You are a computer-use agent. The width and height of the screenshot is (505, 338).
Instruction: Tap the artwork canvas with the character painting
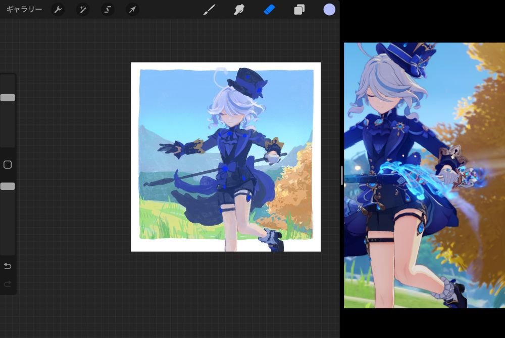click(x=226, y=157)
